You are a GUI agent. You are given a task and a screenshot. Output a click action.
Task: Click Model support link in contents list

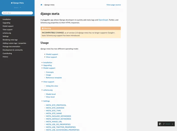(x=49, y=68)
